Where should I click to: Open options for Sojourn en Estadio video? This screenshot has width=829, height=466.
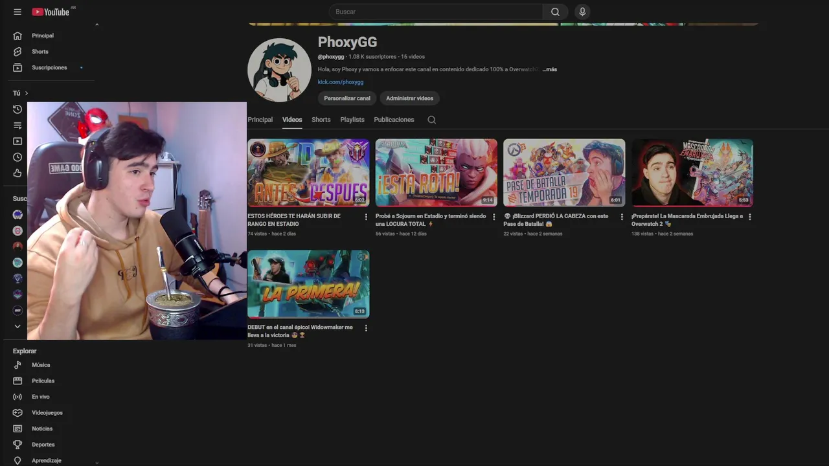point(494,217)
